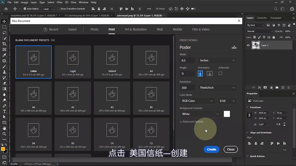Click the delete layer trash icon
This screenshot has height=166, width=296.
(289, 88)
